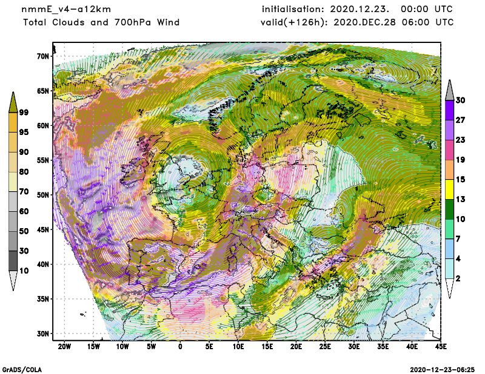
Task: Click the dark purple 27–30 wind swatch
Action: pos(450,110)
